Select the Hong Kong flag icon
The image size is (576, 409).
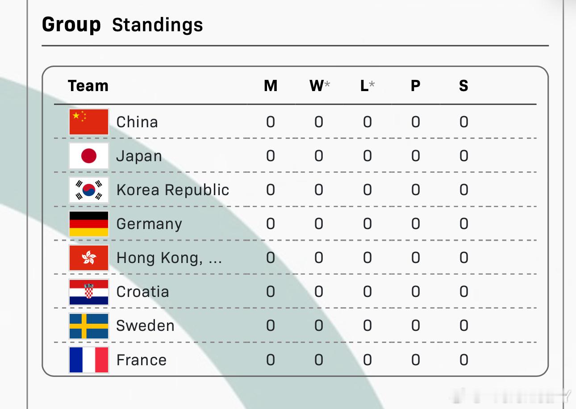tap(89, 258)
